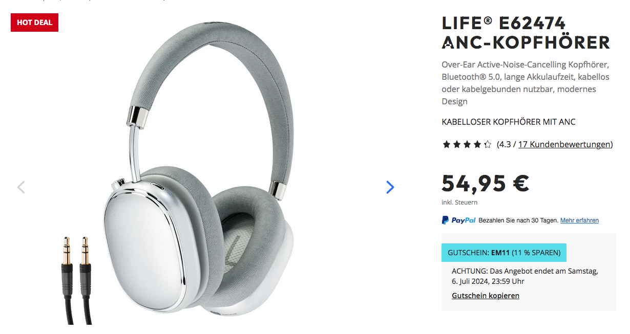Click the 'inkl. Steuern' tax note
The width and height of the screenshot is (630, 334).
(459, 202)
